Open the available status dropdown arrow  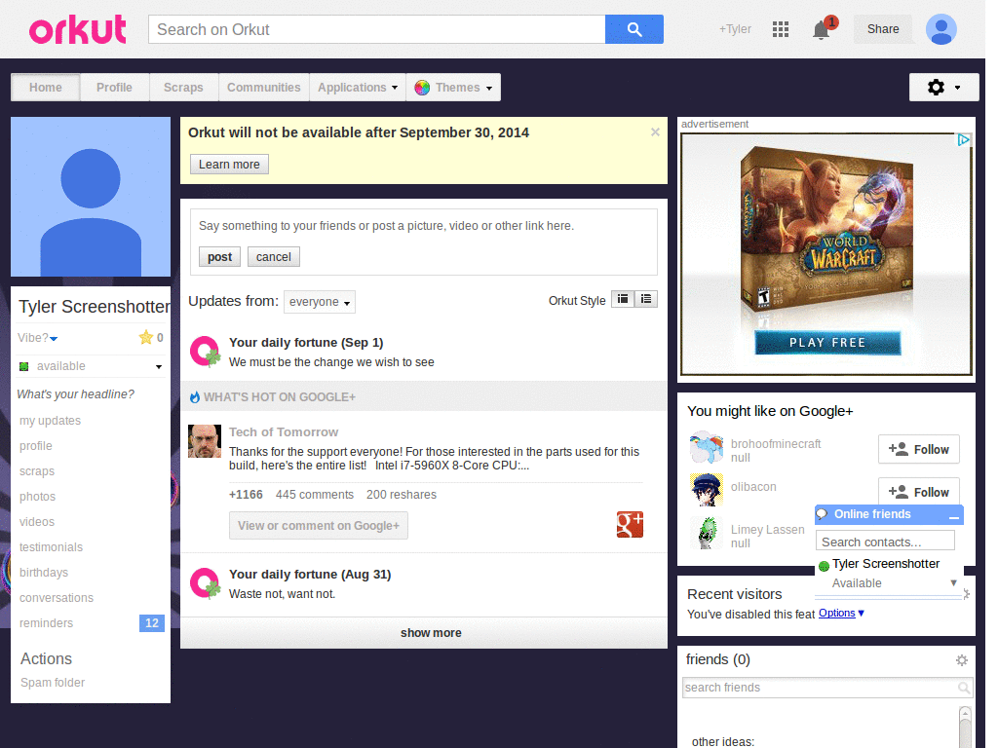159,366
